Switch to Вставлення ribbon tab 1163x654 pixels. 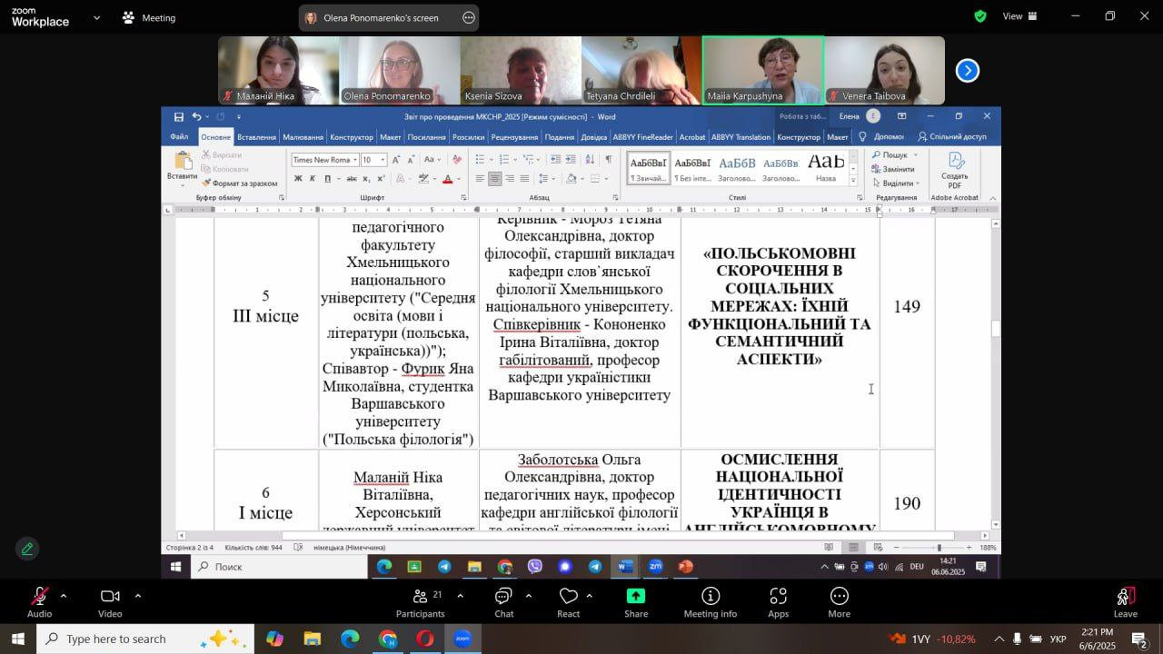[256, 137]
